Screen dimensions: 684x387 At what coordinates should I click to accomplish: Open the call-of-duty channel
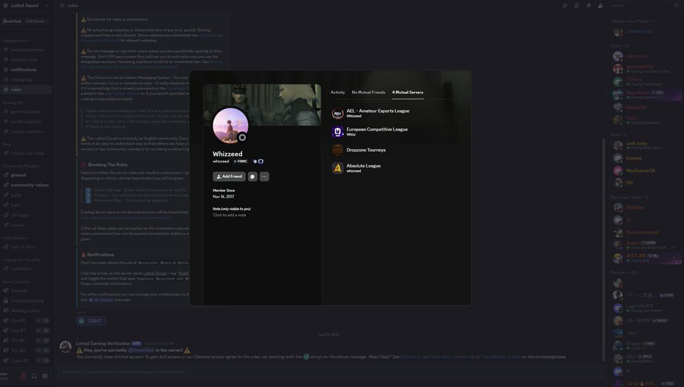(x=27, y=247)
